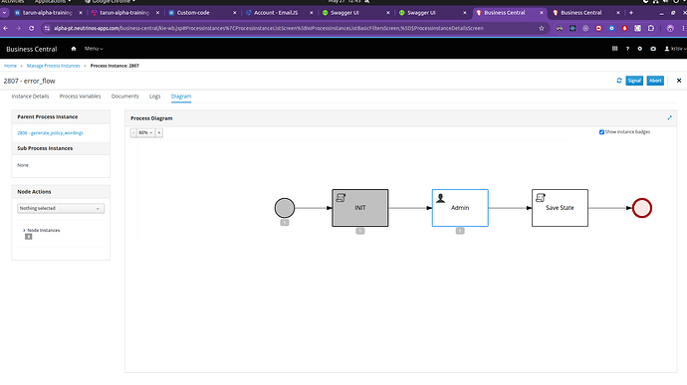Screen dimensions: 687x385
Task: Open the user account dropdown
Action: (x=675, y=49)
